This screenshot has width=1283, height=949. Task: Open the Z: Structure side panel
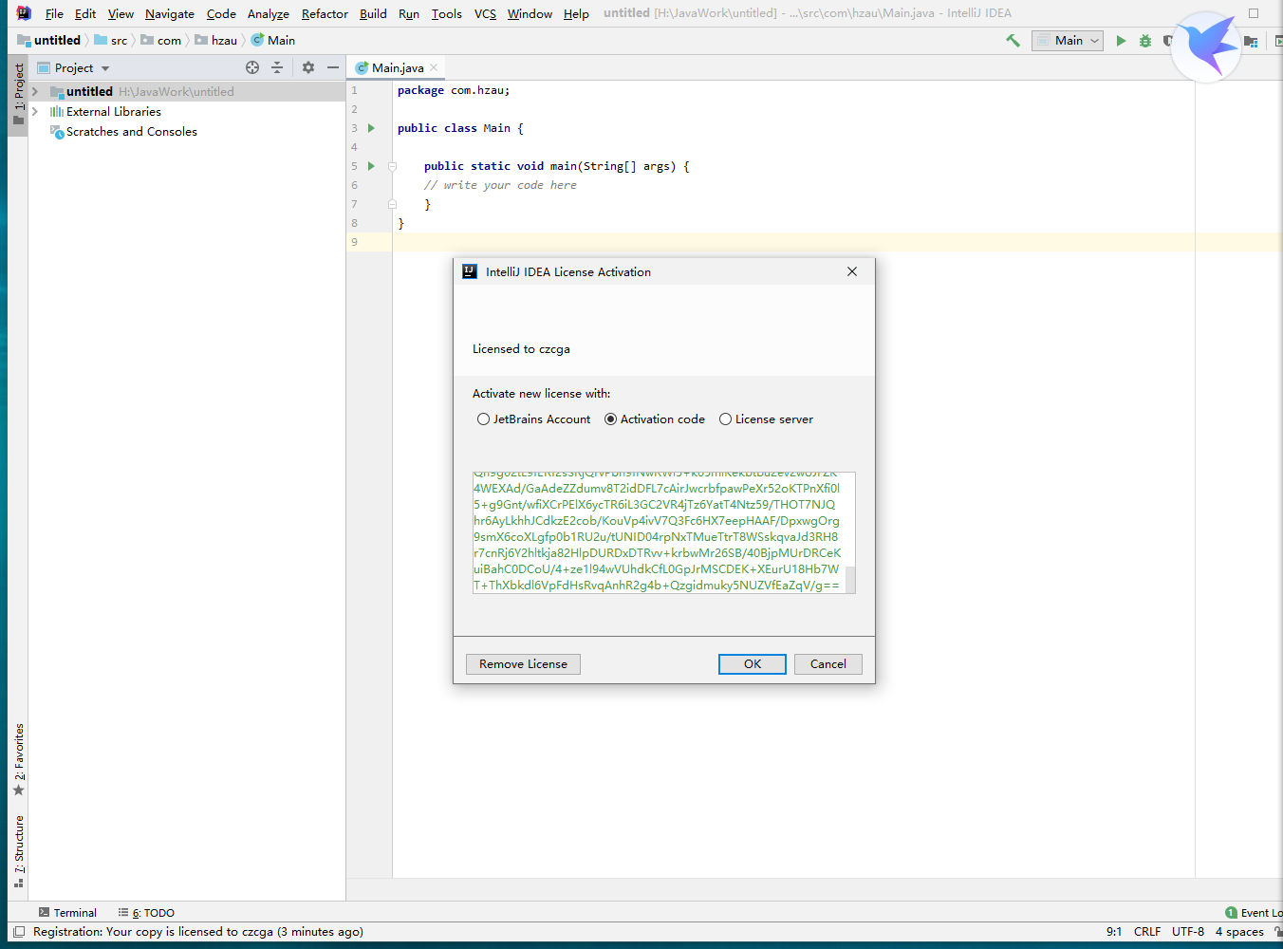19,851
